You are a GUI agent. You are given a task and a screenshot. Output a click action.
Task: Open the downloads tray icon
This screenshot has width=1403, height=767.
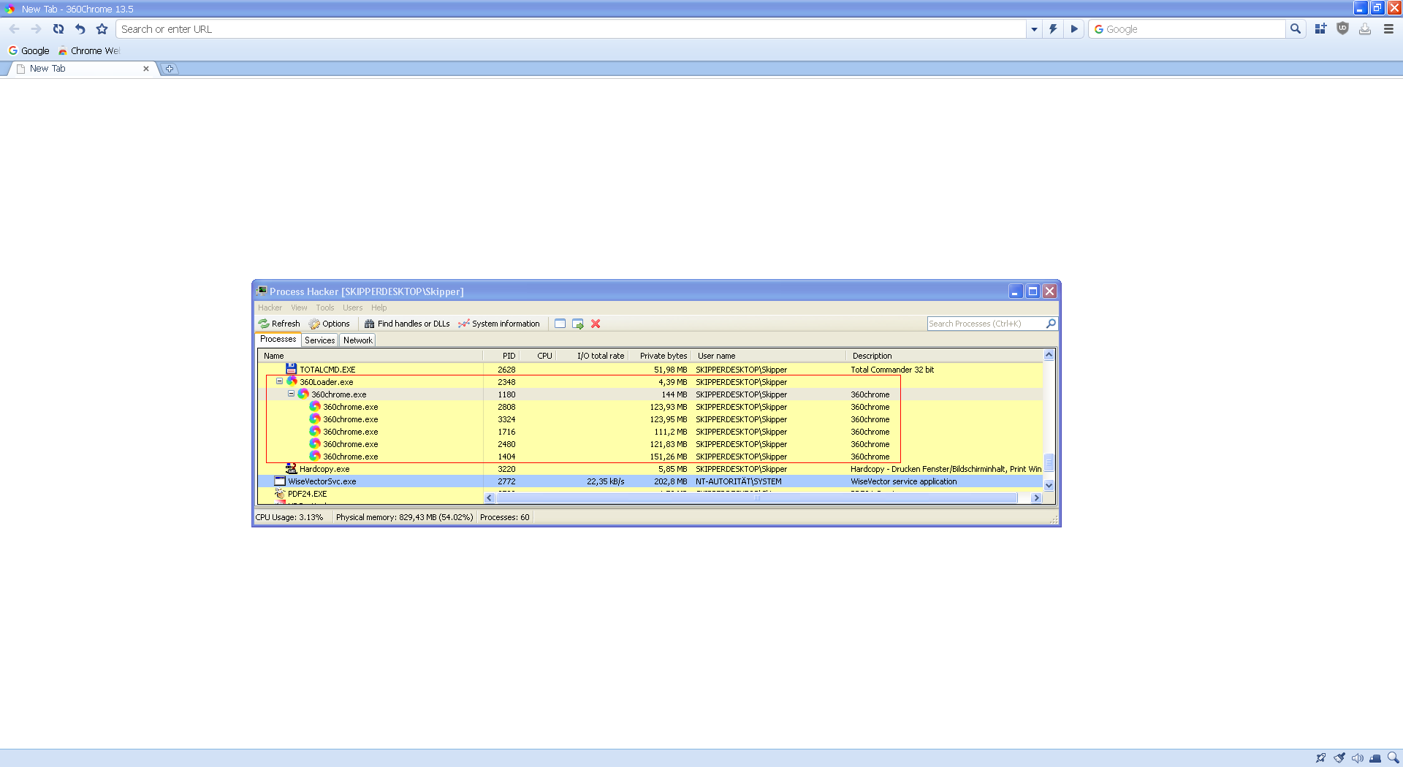1364,29
